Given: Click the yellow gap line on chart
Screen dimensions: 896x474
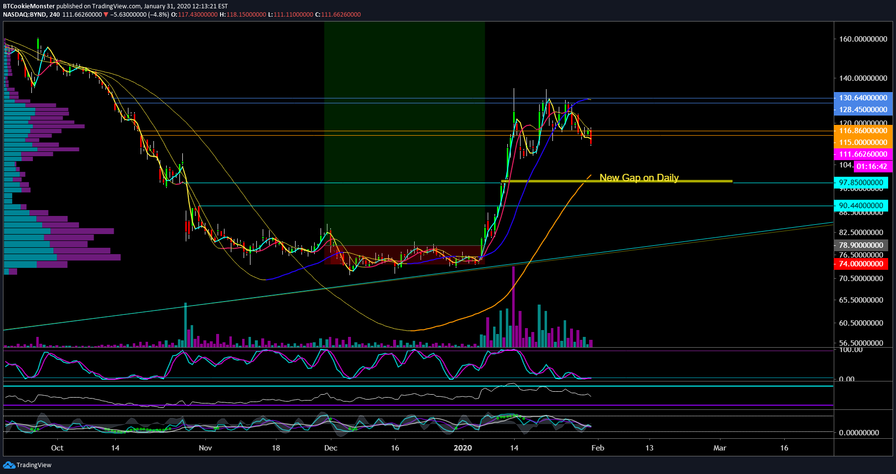Looking at the screenshot, I should click(617, 181).
